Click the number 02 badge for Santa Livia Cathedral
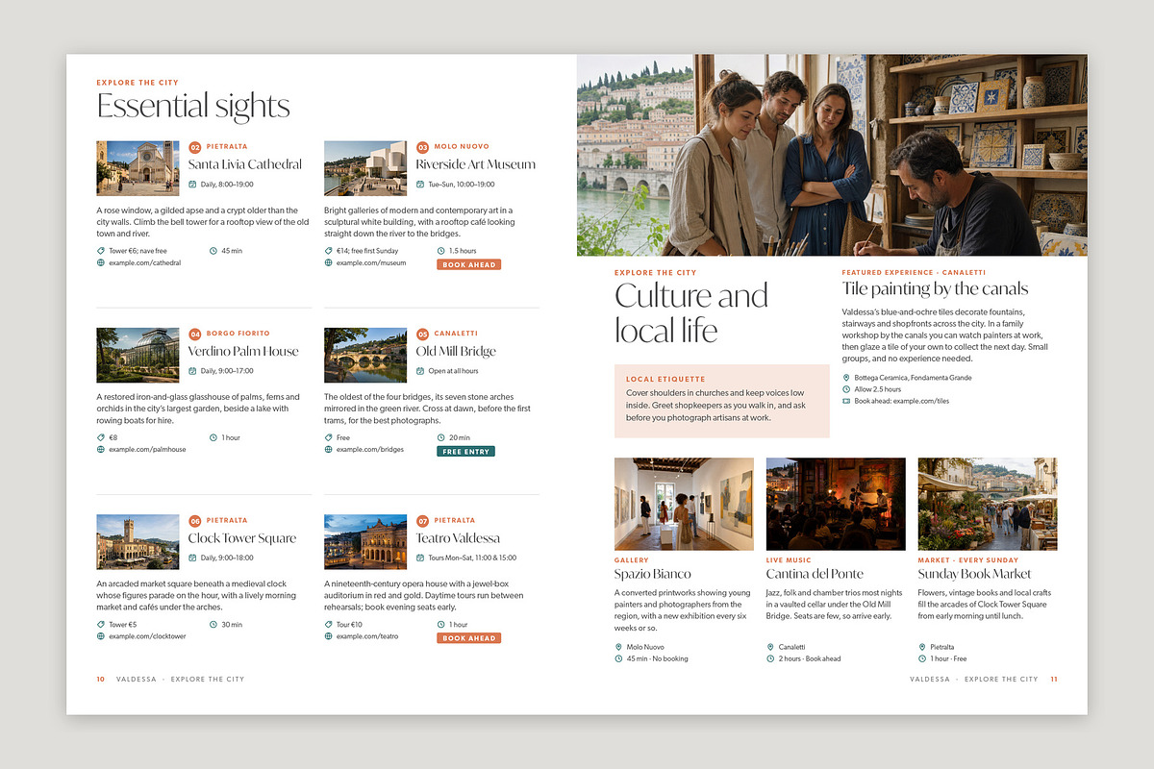Image resolution: width=1154 pixels, height=769 pixels. (x=194, y=147)
